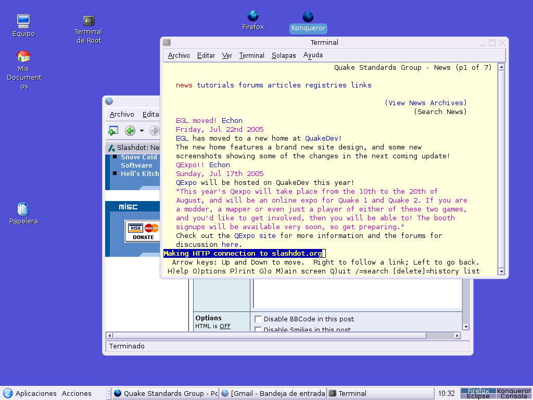Click Konqueror horizontal scrollbar left arrow
The height and width of the screenshot is (400, 533).
click(x=109, y=336)
